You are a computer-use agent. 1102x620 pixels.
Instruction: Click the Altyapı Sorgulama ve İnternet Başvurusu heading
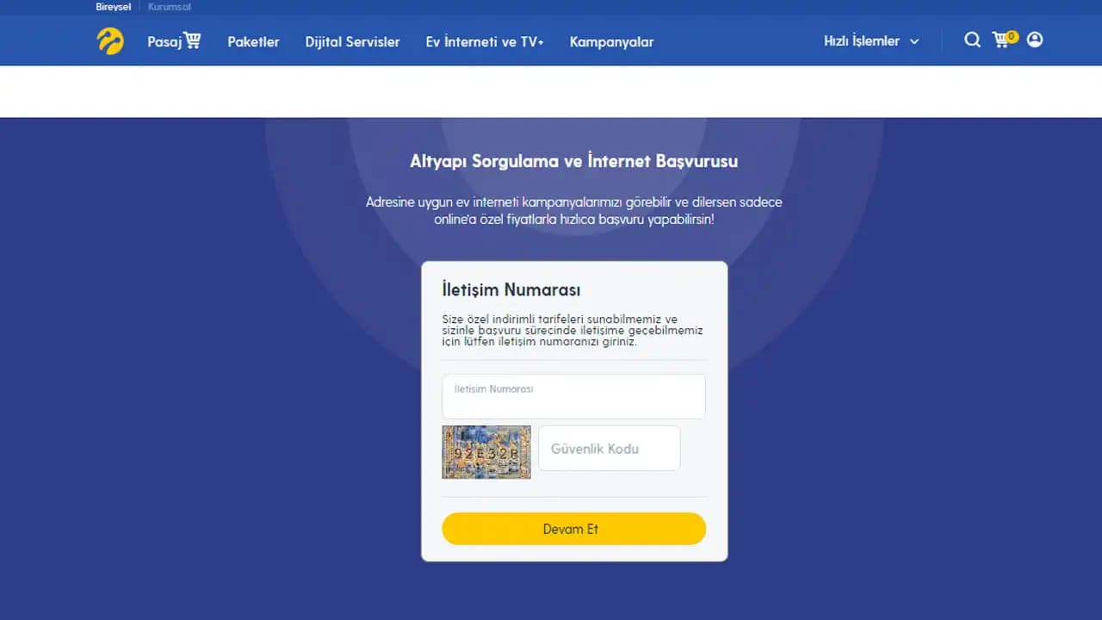(x=573, y=161)
